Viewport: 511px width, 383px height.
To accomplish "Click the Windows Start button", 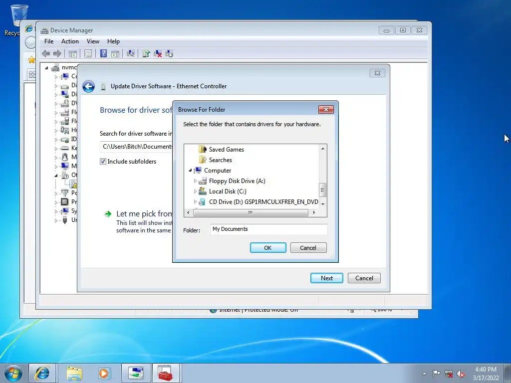I will (13, 373).
